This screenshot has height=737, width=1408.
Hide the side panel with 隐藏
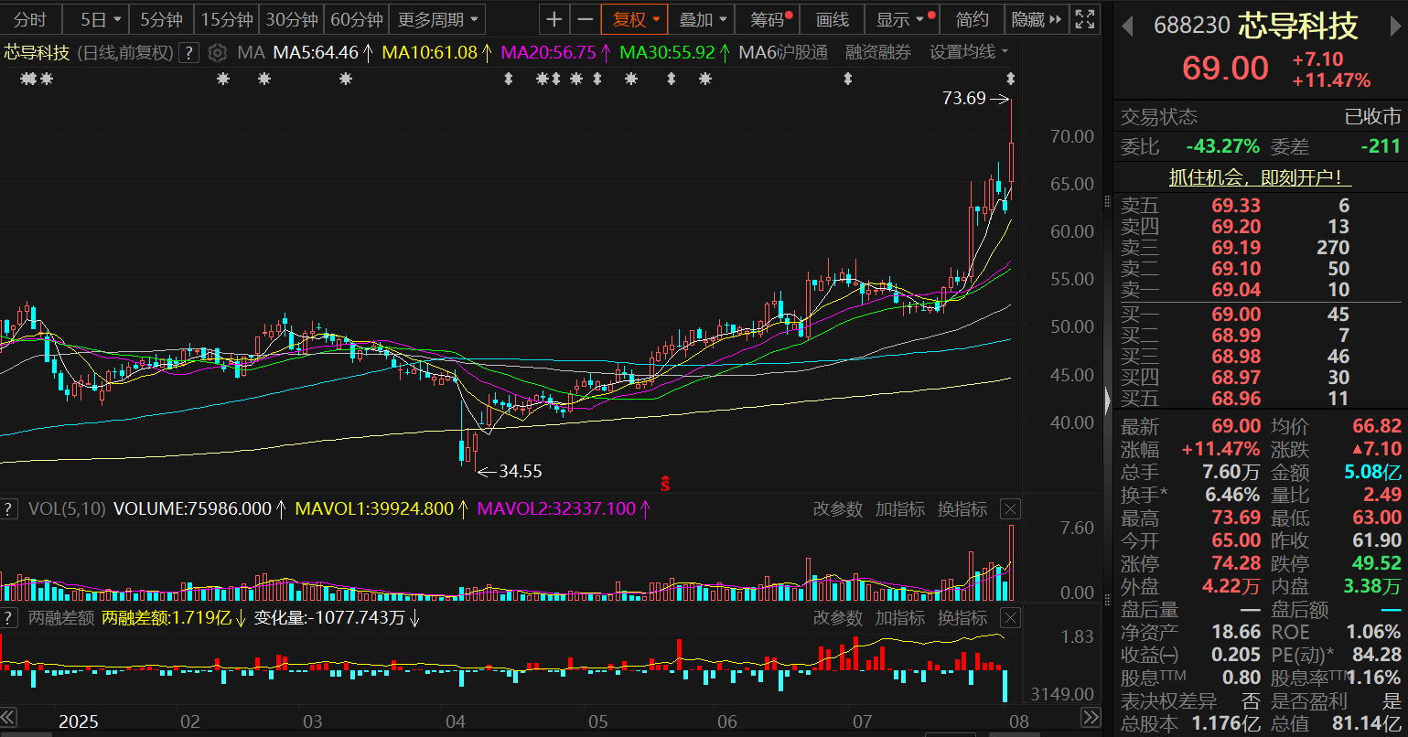pos(1037,19)
